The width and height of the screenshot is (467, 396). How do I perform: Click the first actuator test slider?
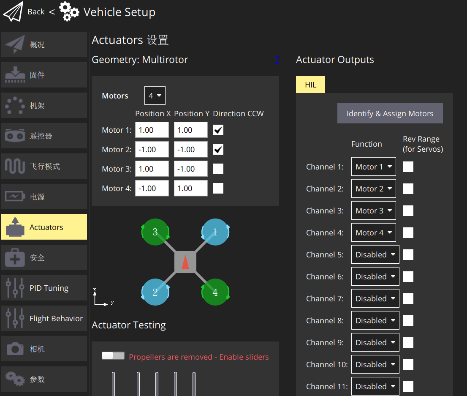[113, 384]
